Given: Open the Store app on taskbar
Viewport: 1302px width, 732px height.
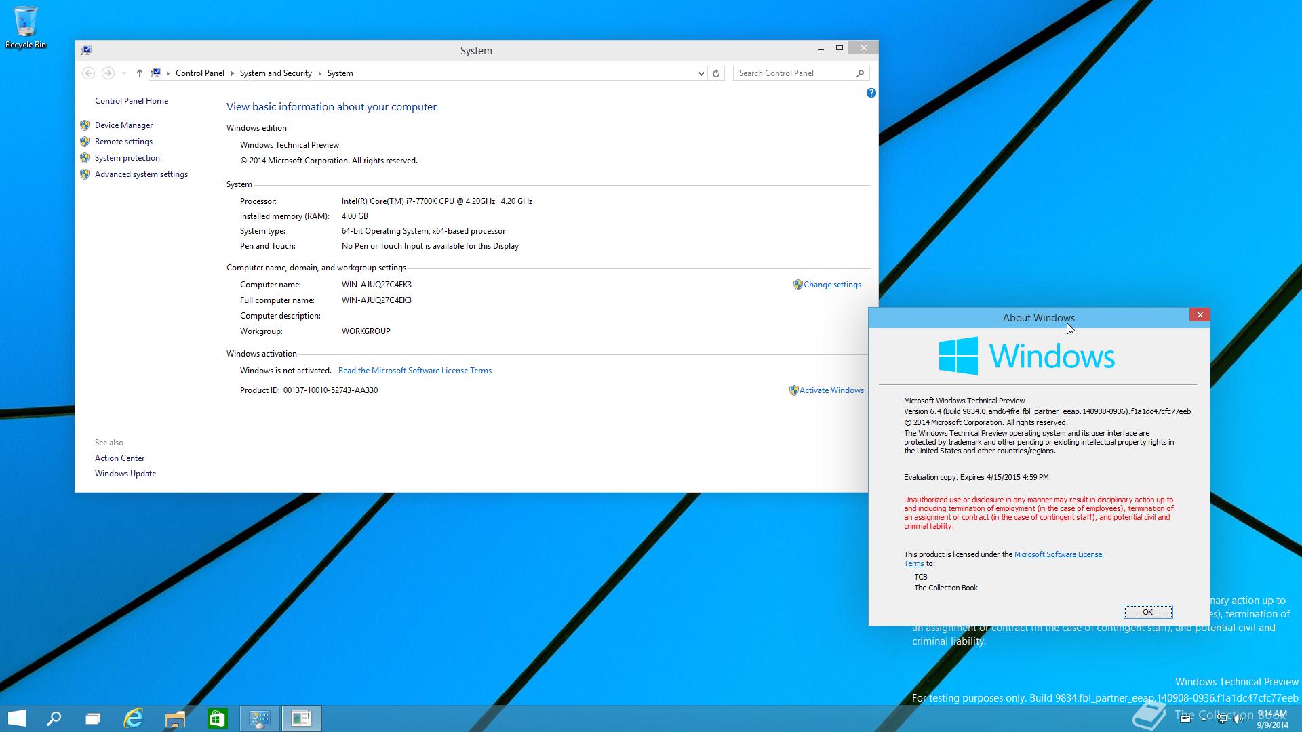Looking at the screenshot, I should coord(217,718).
